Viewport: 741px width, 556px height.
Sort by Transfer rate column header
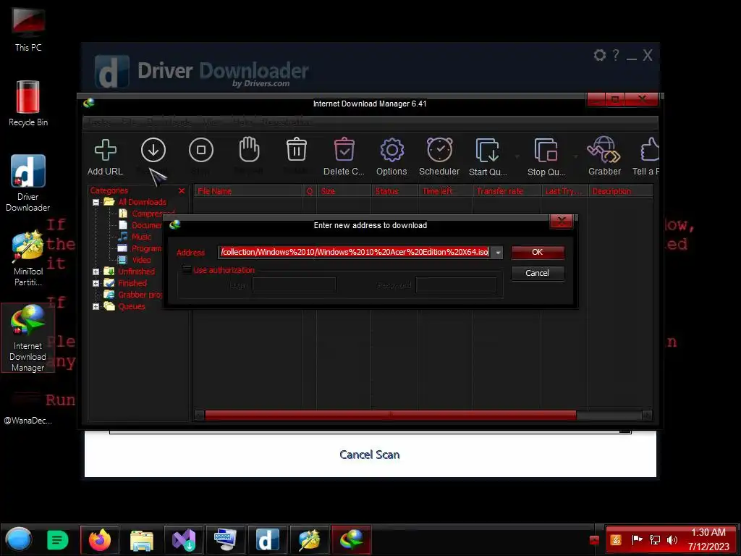[507, 191]
